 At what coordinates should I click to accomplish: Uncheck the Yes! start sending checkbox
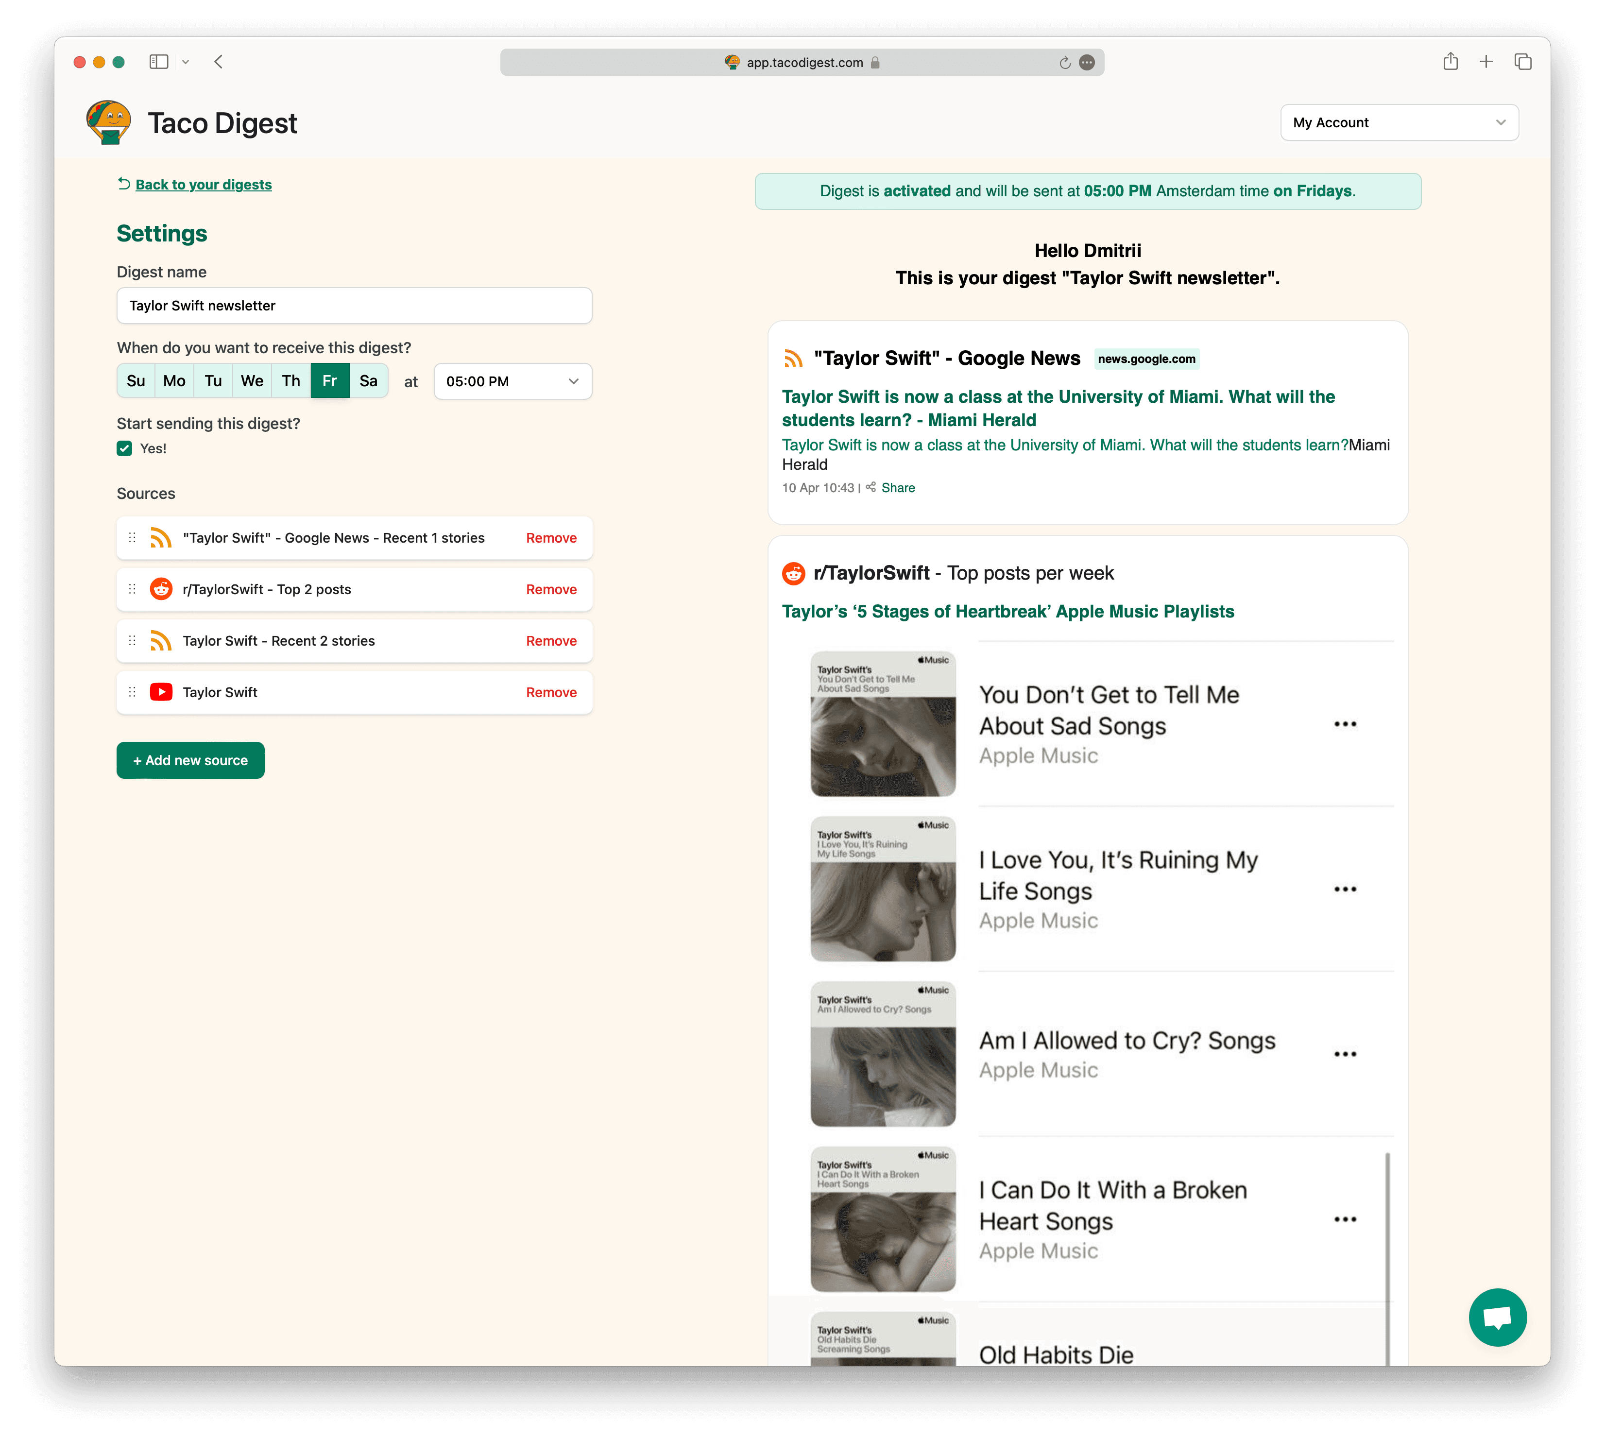[x=125, y=449]
